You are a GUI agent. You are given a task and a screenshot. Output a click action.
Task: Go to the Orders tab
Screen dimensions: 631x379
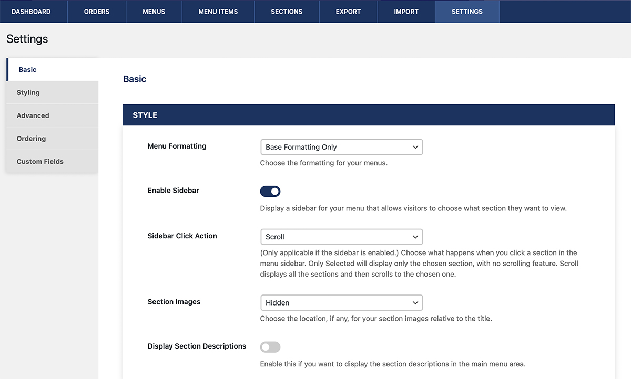click(97, 12)
